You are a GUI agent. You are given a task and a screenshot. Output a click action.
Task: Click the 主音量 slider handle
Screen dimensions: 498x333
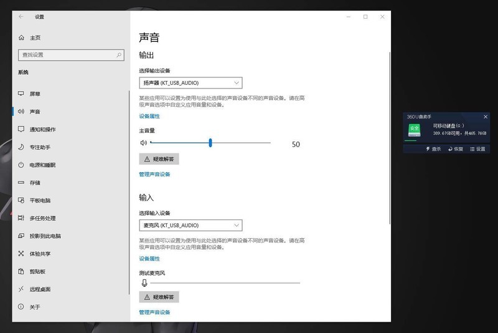coord(210,143)
